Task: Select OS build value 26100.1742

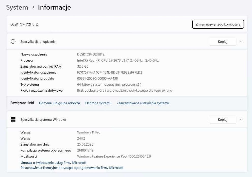Action: [x=85, y=150]
